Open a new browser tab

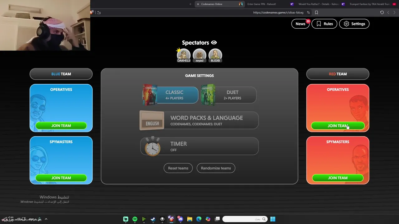click(190, 4)
